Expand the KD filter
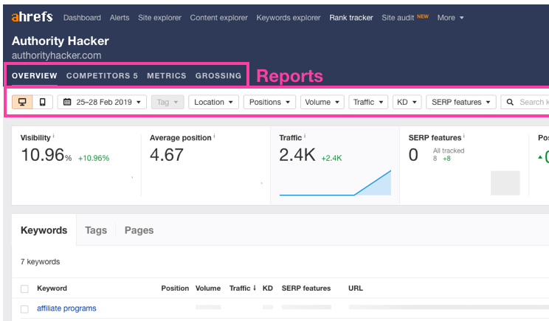This screenshot has width=549, height=321. pos(407,102)
